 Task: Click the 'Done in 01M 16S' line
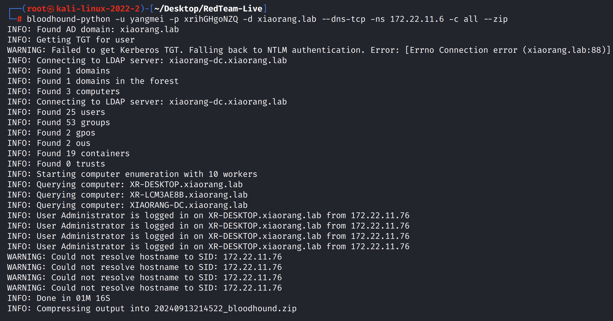[59, 298]
